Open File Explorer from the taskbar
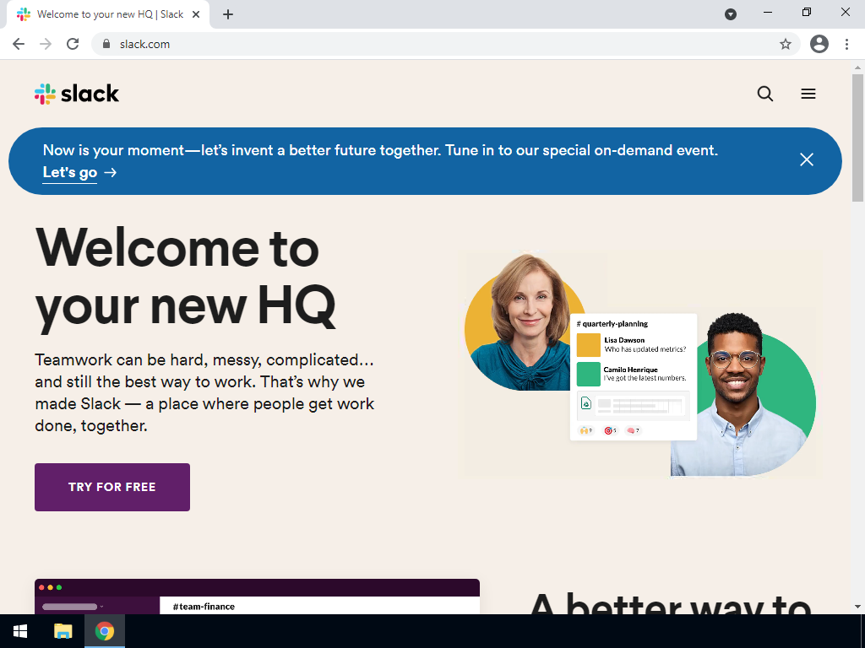The image size is (865, 648). pyautogui.click(x=63, y=631)
